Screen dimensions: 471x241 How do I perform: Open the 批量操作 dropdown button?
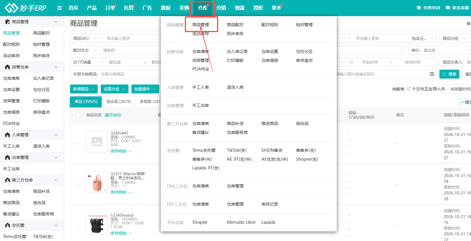coord(145,89)
